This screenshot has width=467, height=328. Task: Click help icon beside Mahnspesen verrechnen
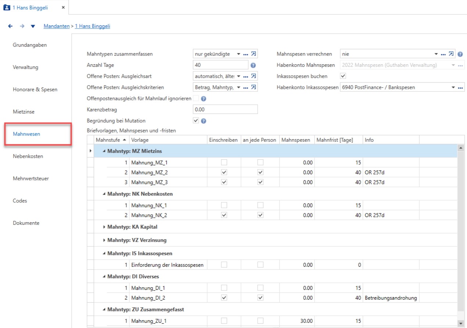[460, 54]
